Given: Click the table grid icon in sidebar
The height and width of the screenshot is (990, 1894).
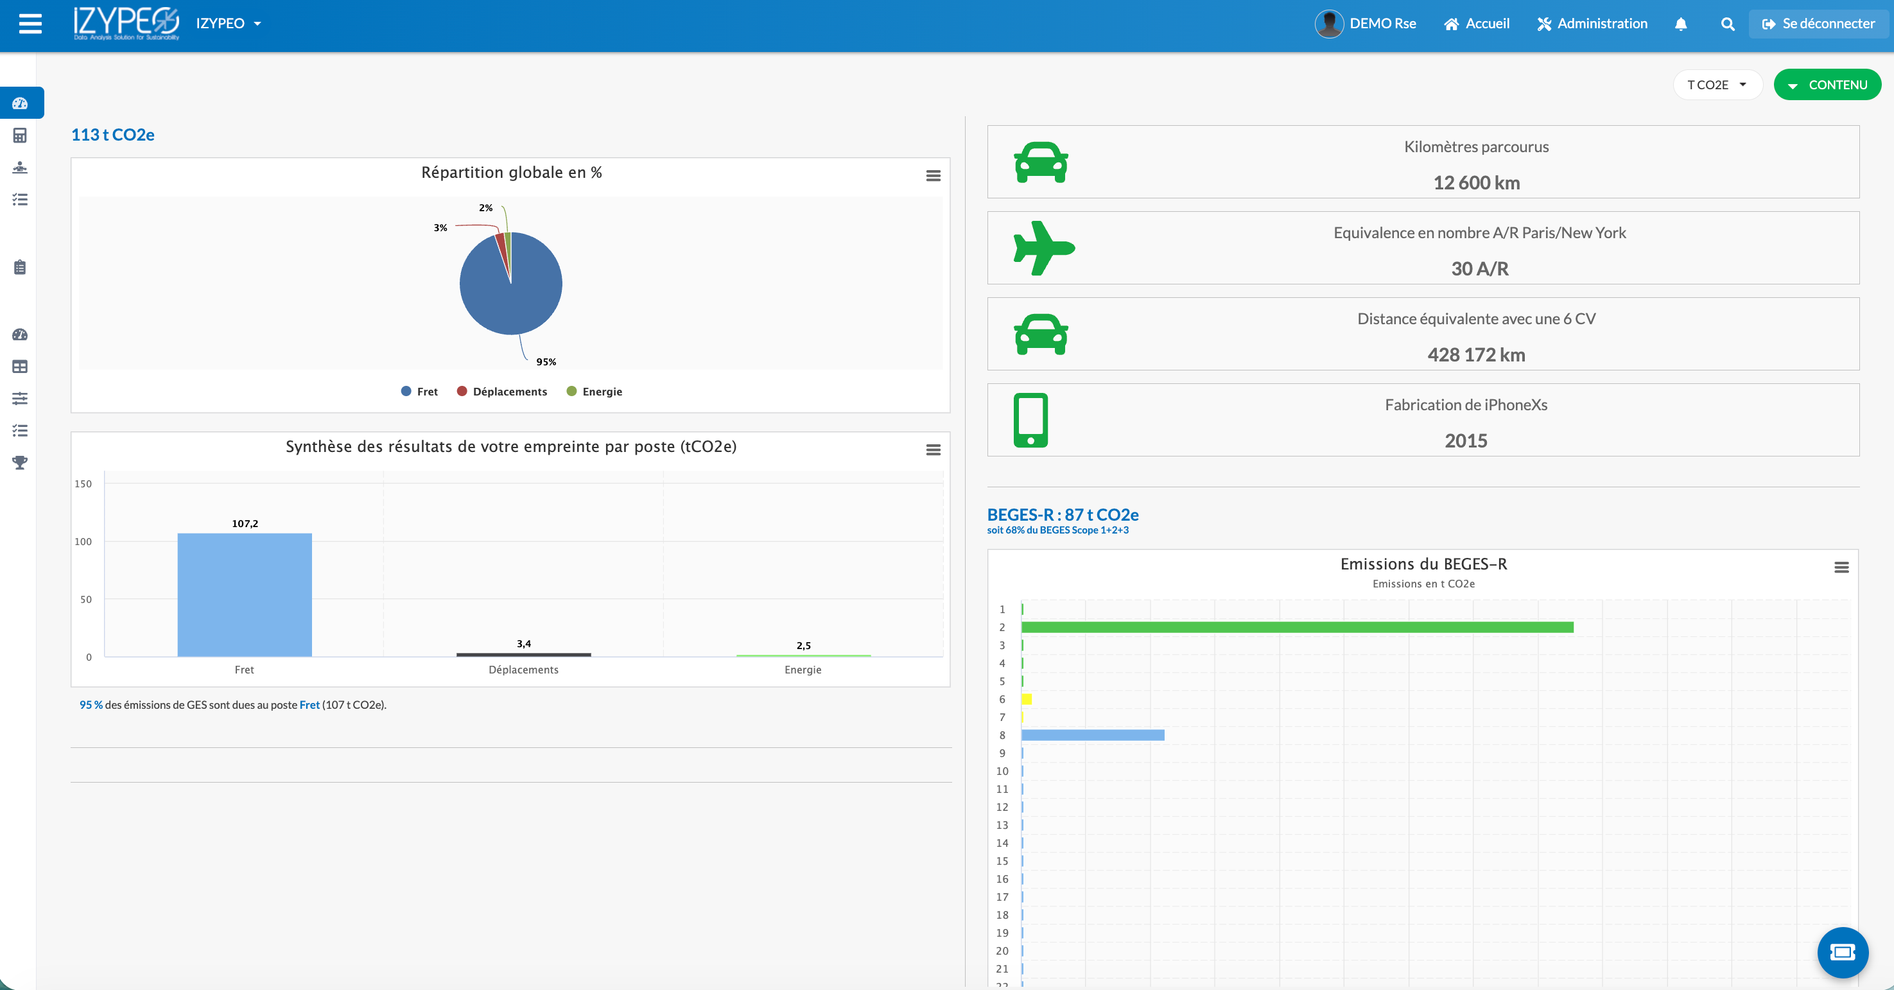Looking at the screenshot, I should (x=20, y=366).
